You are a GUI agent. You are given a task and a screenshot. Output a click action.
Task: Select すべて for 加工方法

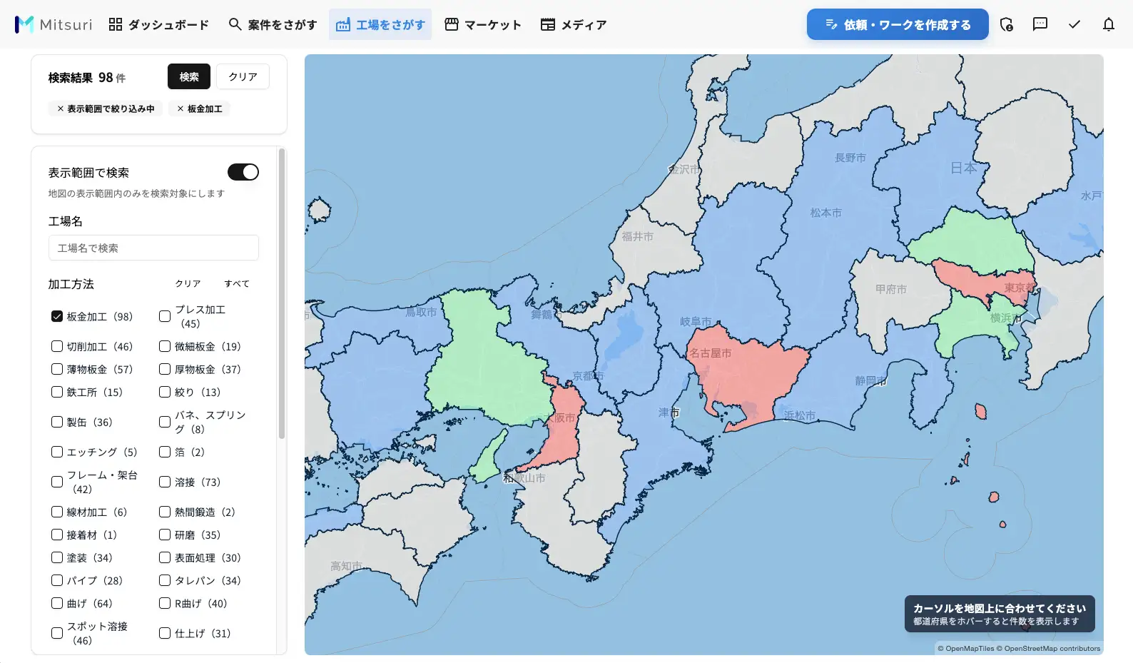pos(237,283)
